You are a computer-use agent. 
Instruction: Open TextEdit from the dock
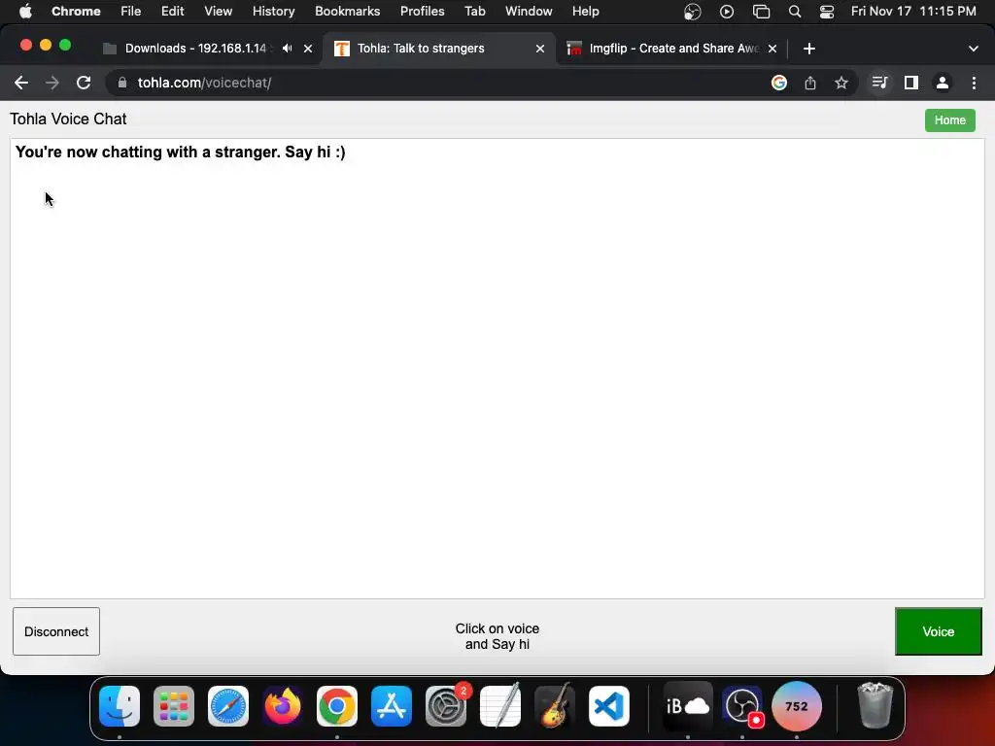(500, 706)
